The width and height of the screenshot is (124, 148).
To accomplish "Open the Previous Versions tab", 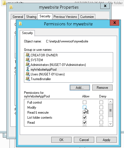I will 65,17.
